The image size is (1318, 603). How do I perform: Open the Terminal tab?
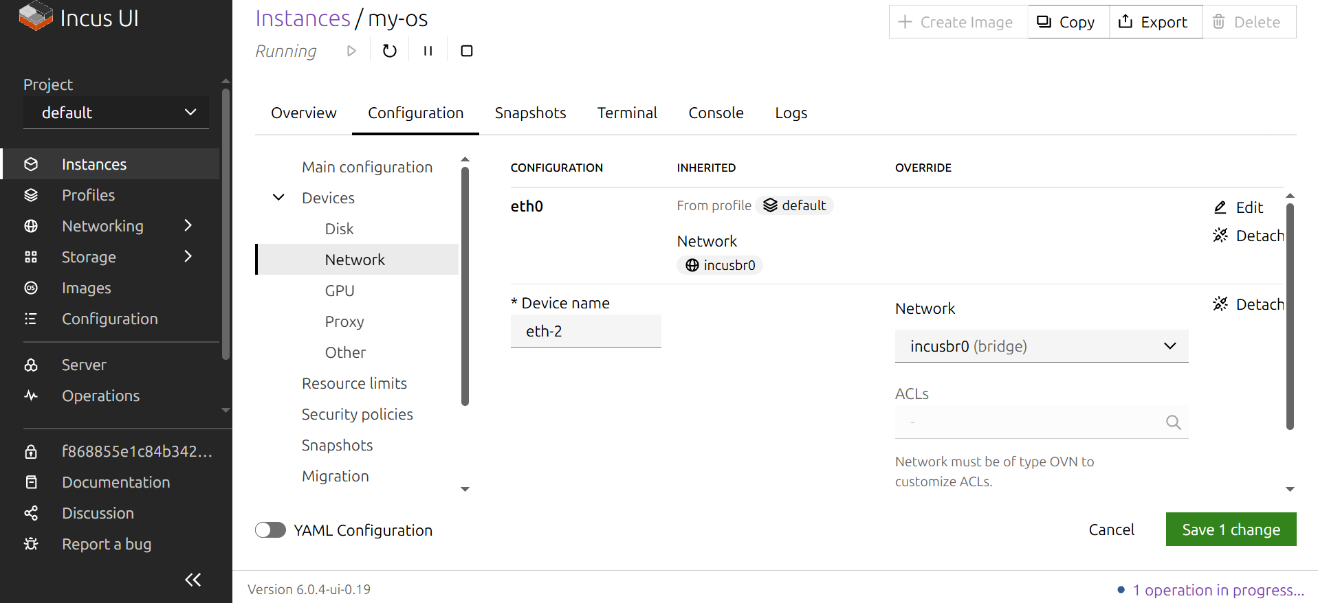click(627, 113)
